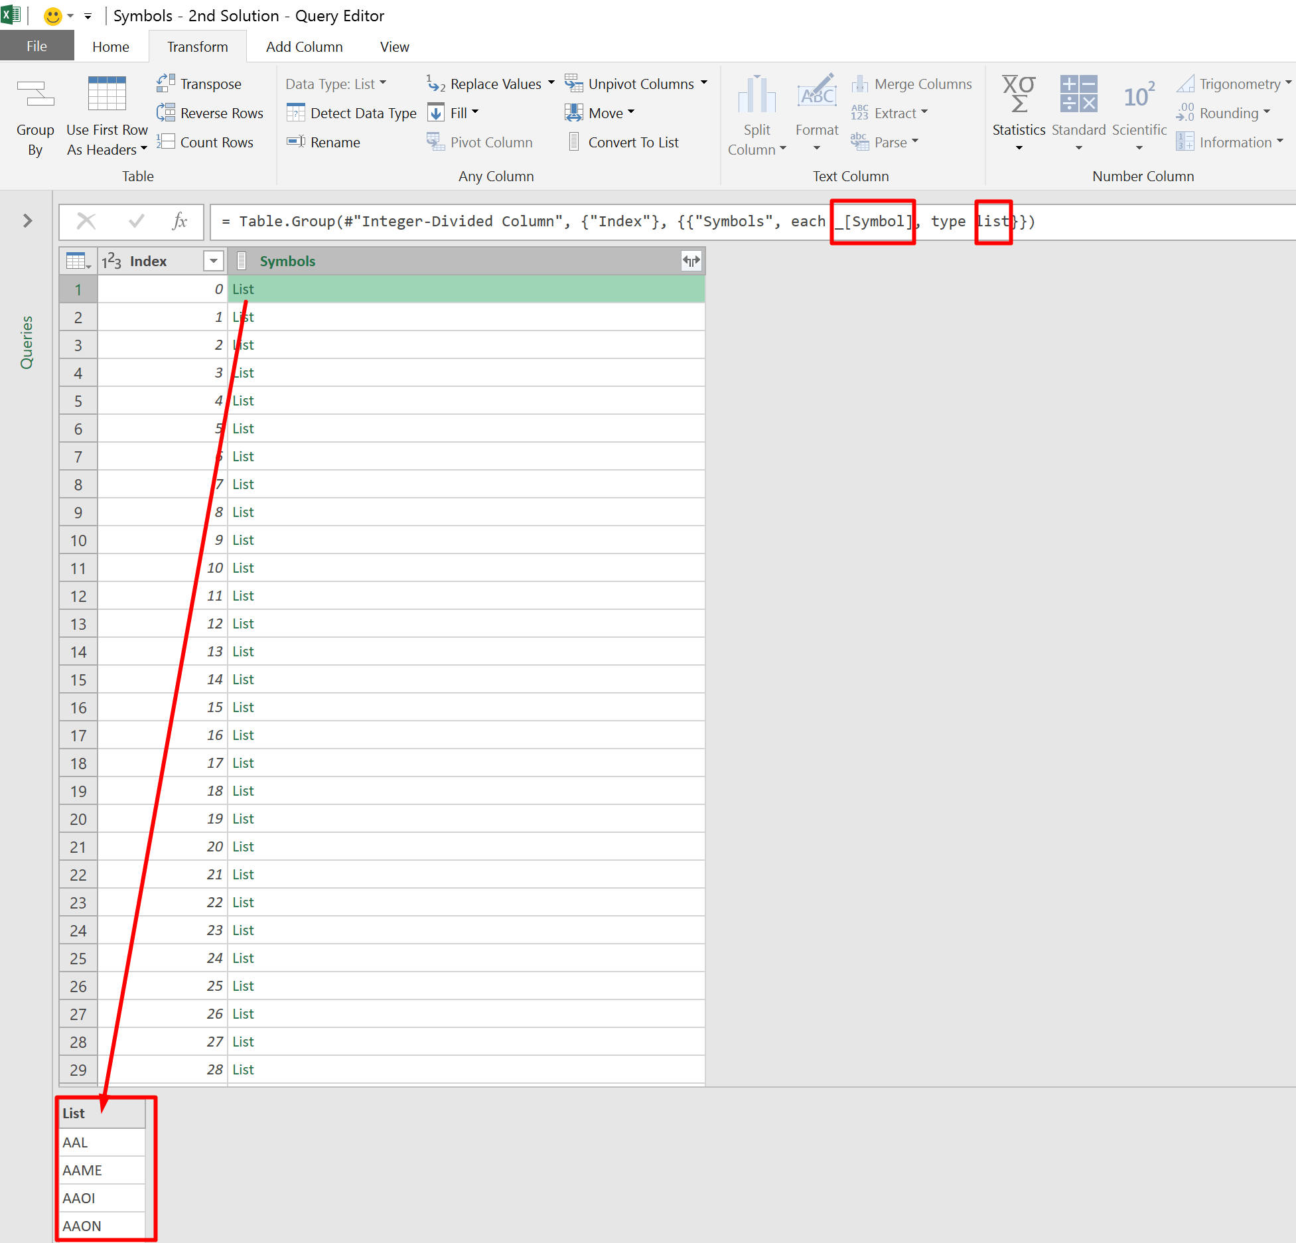Expand the Symbols column lists
1296x1243 pixels.
pos(691,261)
